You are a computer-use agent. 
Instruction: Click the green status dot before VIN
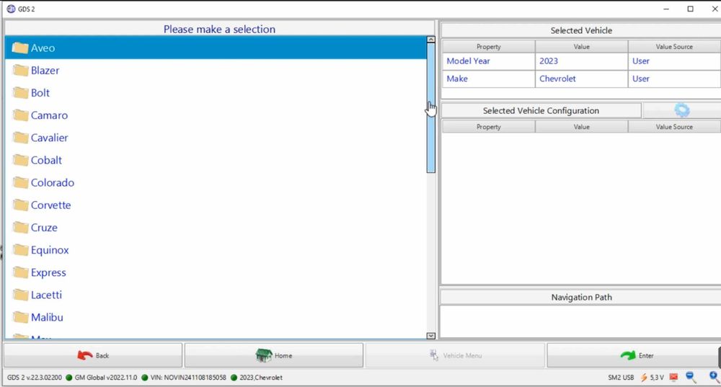click(144, 378)
